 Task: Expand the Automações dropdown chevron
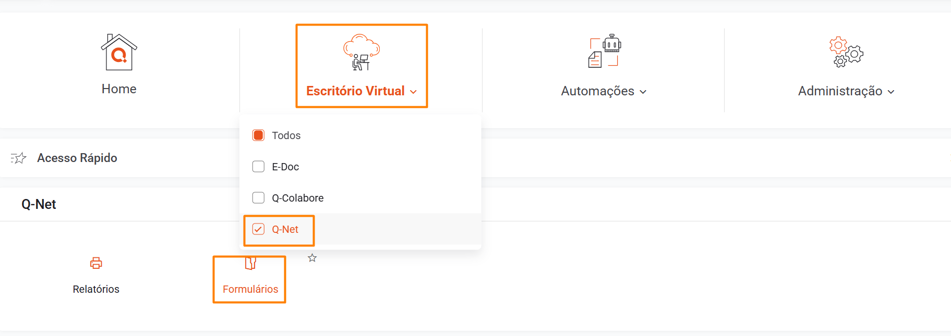pyautogui.click(x=643, y=92)
